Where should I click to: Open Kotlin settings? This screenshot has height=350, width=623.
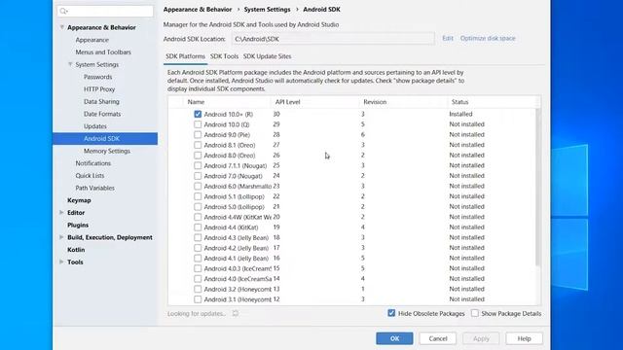(x=76, y=250)
